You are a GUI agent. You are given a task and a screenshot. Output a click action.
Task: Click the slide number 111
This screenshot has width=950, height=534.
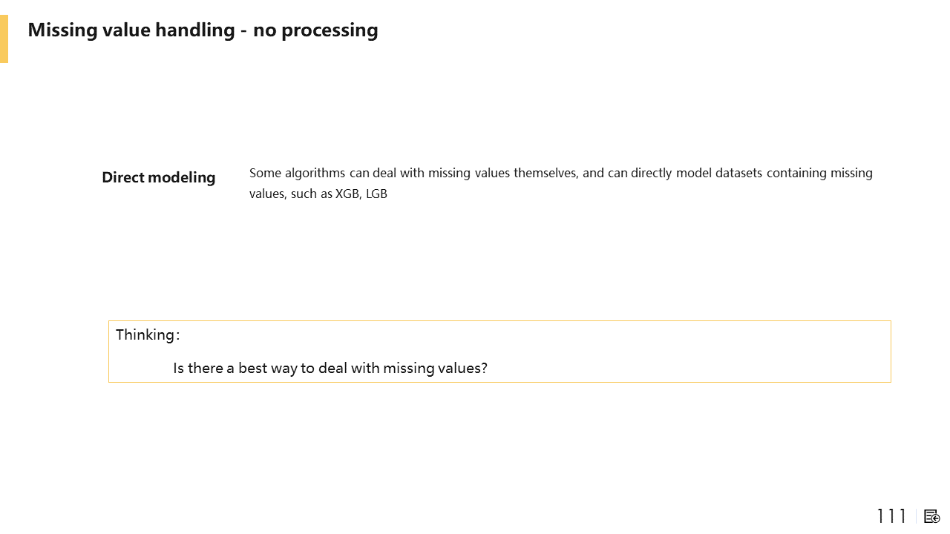point(891,516)
